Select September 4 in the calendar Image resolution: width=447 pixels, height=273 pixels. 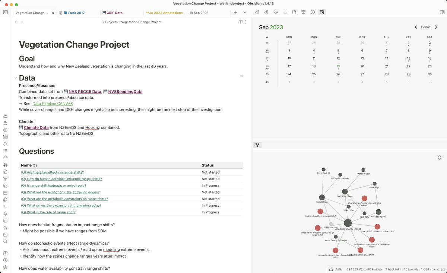[314, 50]
